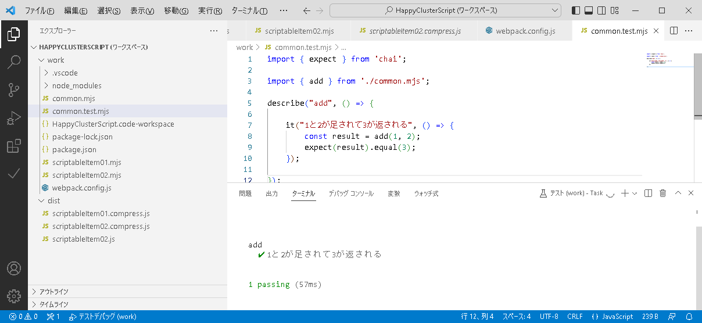Open the Search view in activity bar

(x=14, y=62)
